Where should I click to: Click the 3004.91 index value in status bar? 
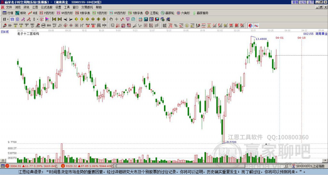[16, 166]
